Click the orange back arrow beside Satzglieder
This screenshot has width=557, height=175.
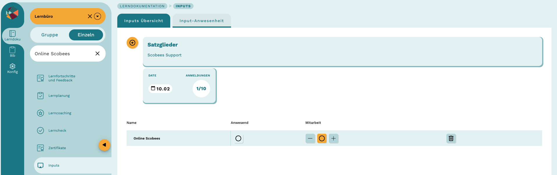132,43
